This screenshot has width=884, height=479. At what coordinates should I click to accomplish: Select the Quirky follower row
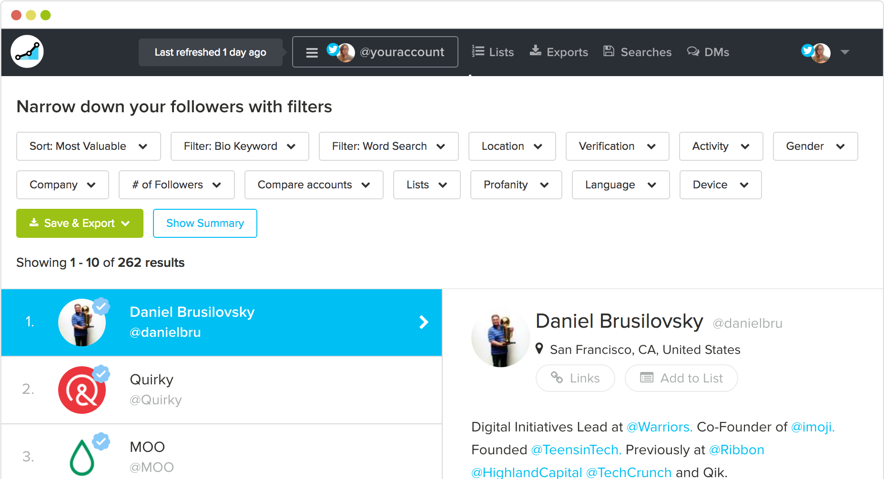click(x=222, y=390)
